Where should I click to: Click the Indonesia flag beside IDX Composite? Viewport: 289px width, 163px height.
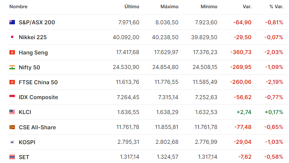12,97
